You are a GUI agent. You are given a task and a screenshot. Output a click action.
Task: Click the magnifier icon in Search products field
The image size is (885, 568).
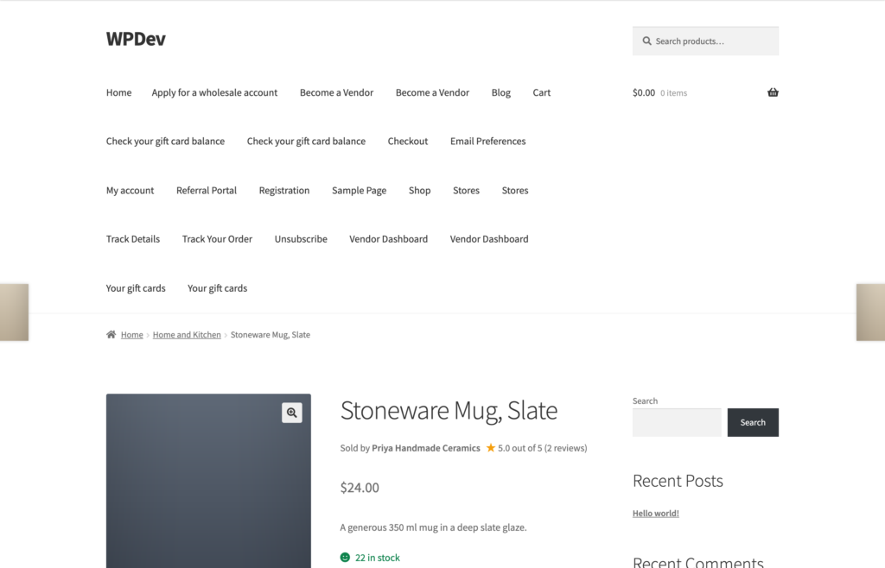coord(646,41)
